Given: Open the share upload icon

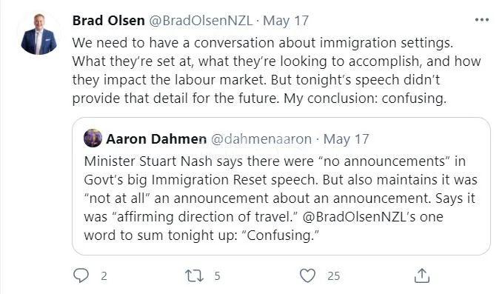Looking at the screenshot, I should 421,275.
